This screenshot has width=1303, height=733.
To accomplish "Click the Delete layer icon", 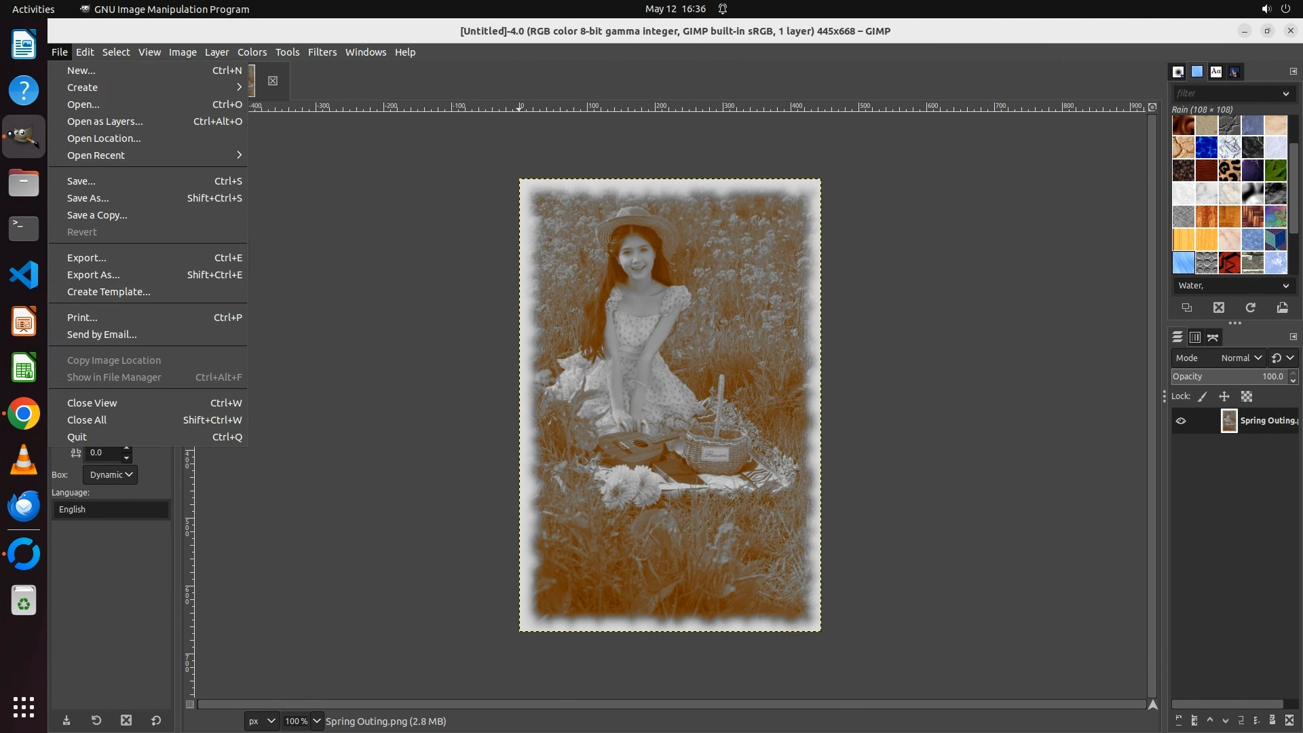I will click(1289, 720).
